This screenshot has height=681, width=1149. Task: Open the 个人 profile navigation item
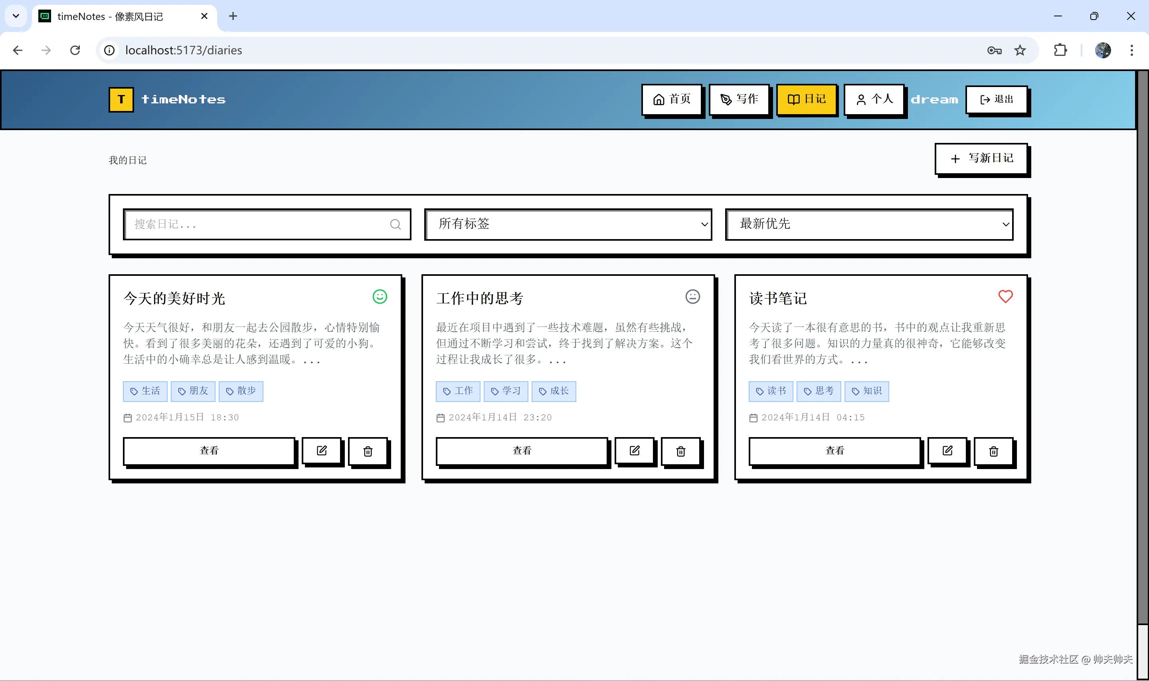tap(874, 99)
